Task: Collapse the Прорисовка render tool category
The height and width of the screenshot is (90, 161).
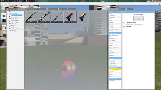Action: pos(115,68)
